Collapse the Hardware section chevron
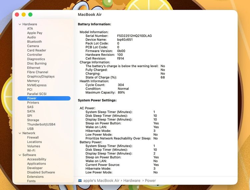 pyautogui.click(x=20, y=24)
